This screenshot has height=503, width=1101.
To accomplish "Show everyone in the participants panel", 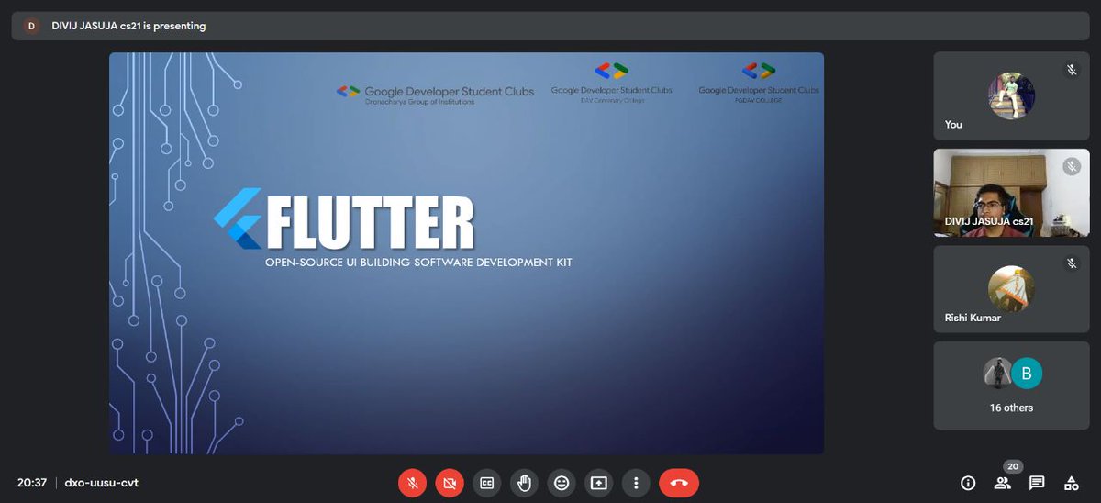I will [x=1002, y=483].
